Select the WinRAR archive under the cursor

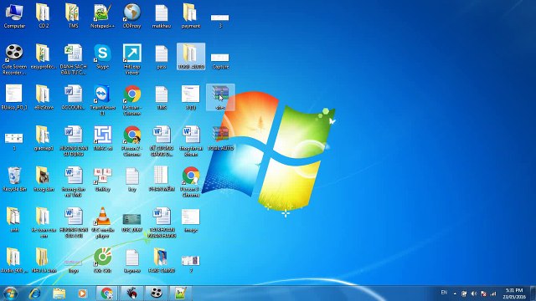coord(220,97)
